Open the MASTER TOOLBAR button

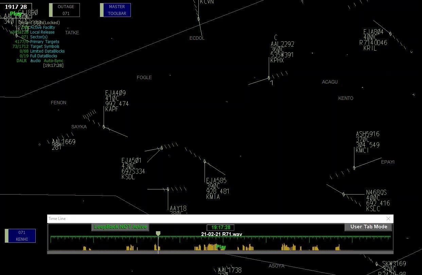point(115,10)
